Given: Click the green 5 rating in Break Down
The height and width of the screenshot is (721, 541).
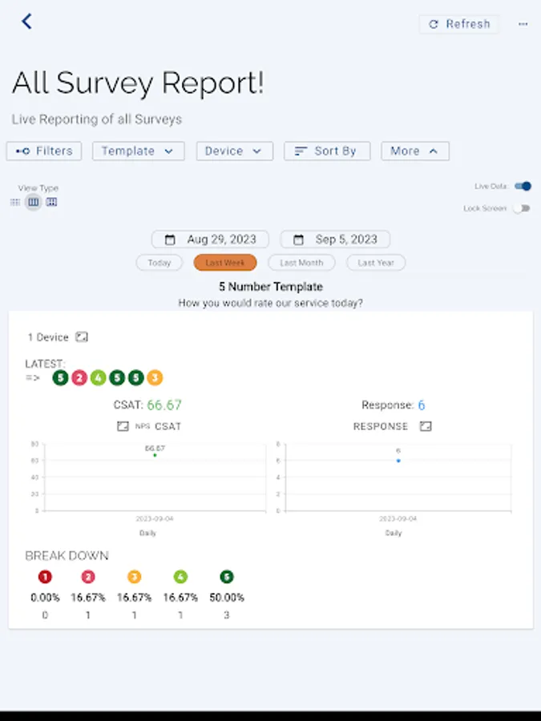Looking at the screenshot, I should (x=226, y=576).
